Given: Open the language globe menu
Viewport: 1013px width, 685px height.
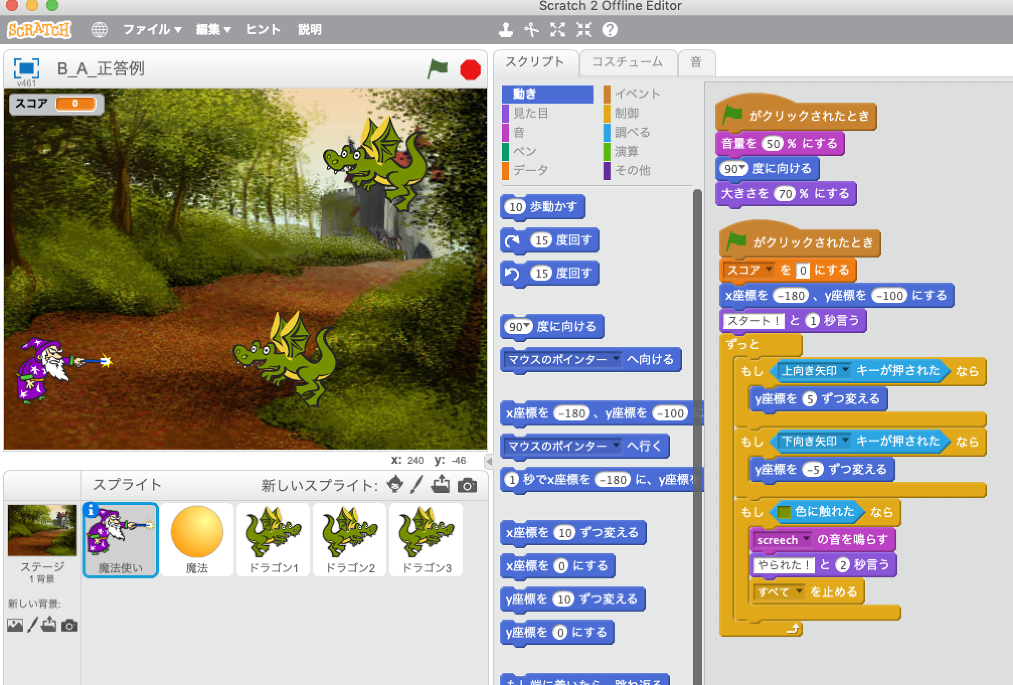Looking at the screenshot, I should [x=100, y=30].
